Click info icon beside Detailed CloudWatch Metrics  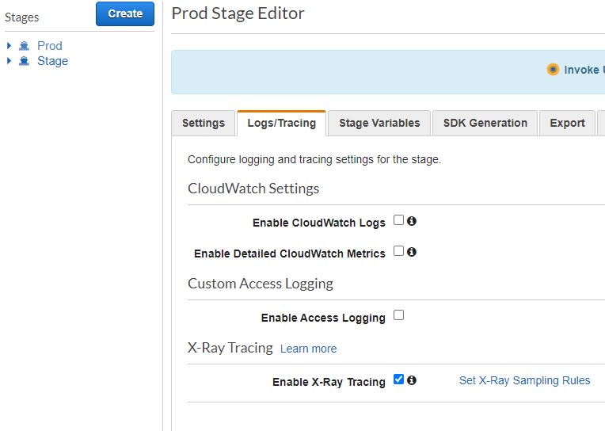412,252
